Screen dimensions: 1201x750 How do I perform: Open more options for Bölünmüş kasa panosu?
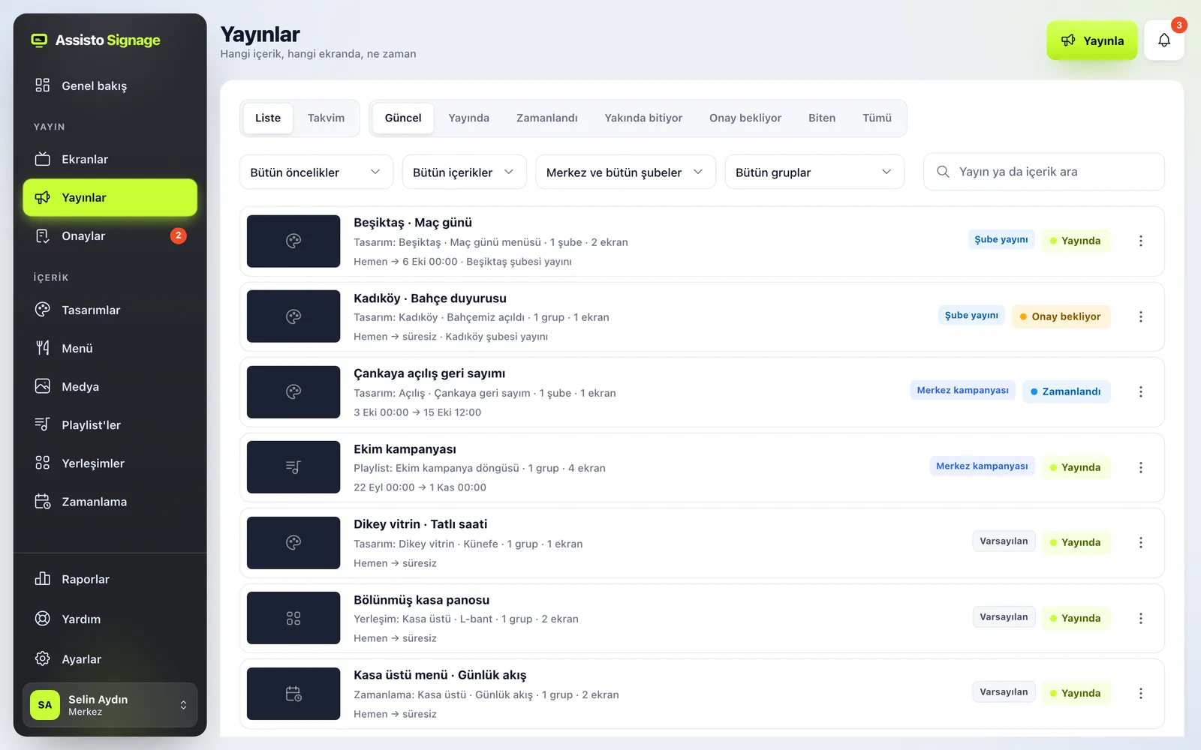point(1140,618)
